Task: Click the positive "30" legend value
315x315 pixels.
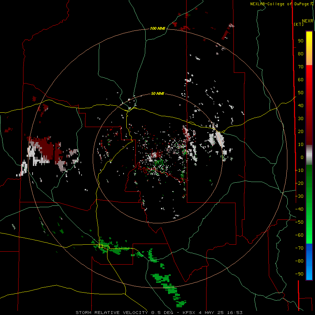Action: coord(301,119)
